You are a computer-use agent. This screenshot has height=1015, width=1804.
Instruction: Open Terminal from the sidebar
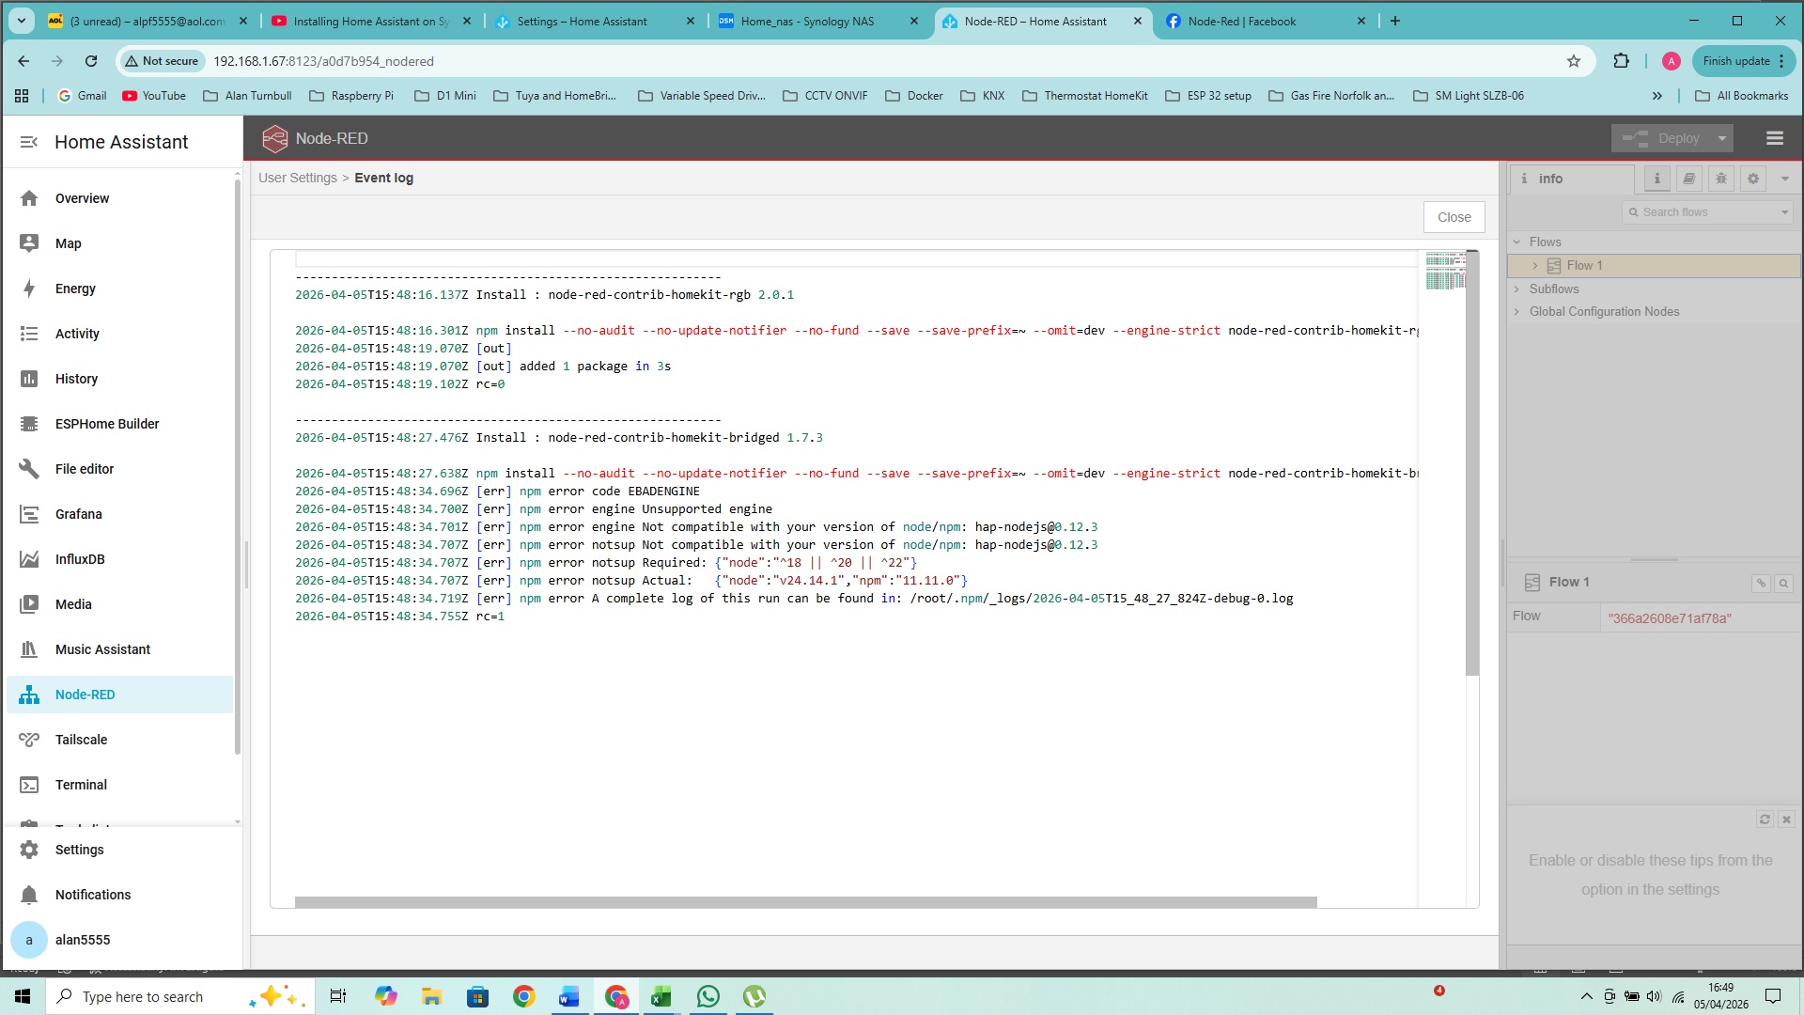pos(81,785)
